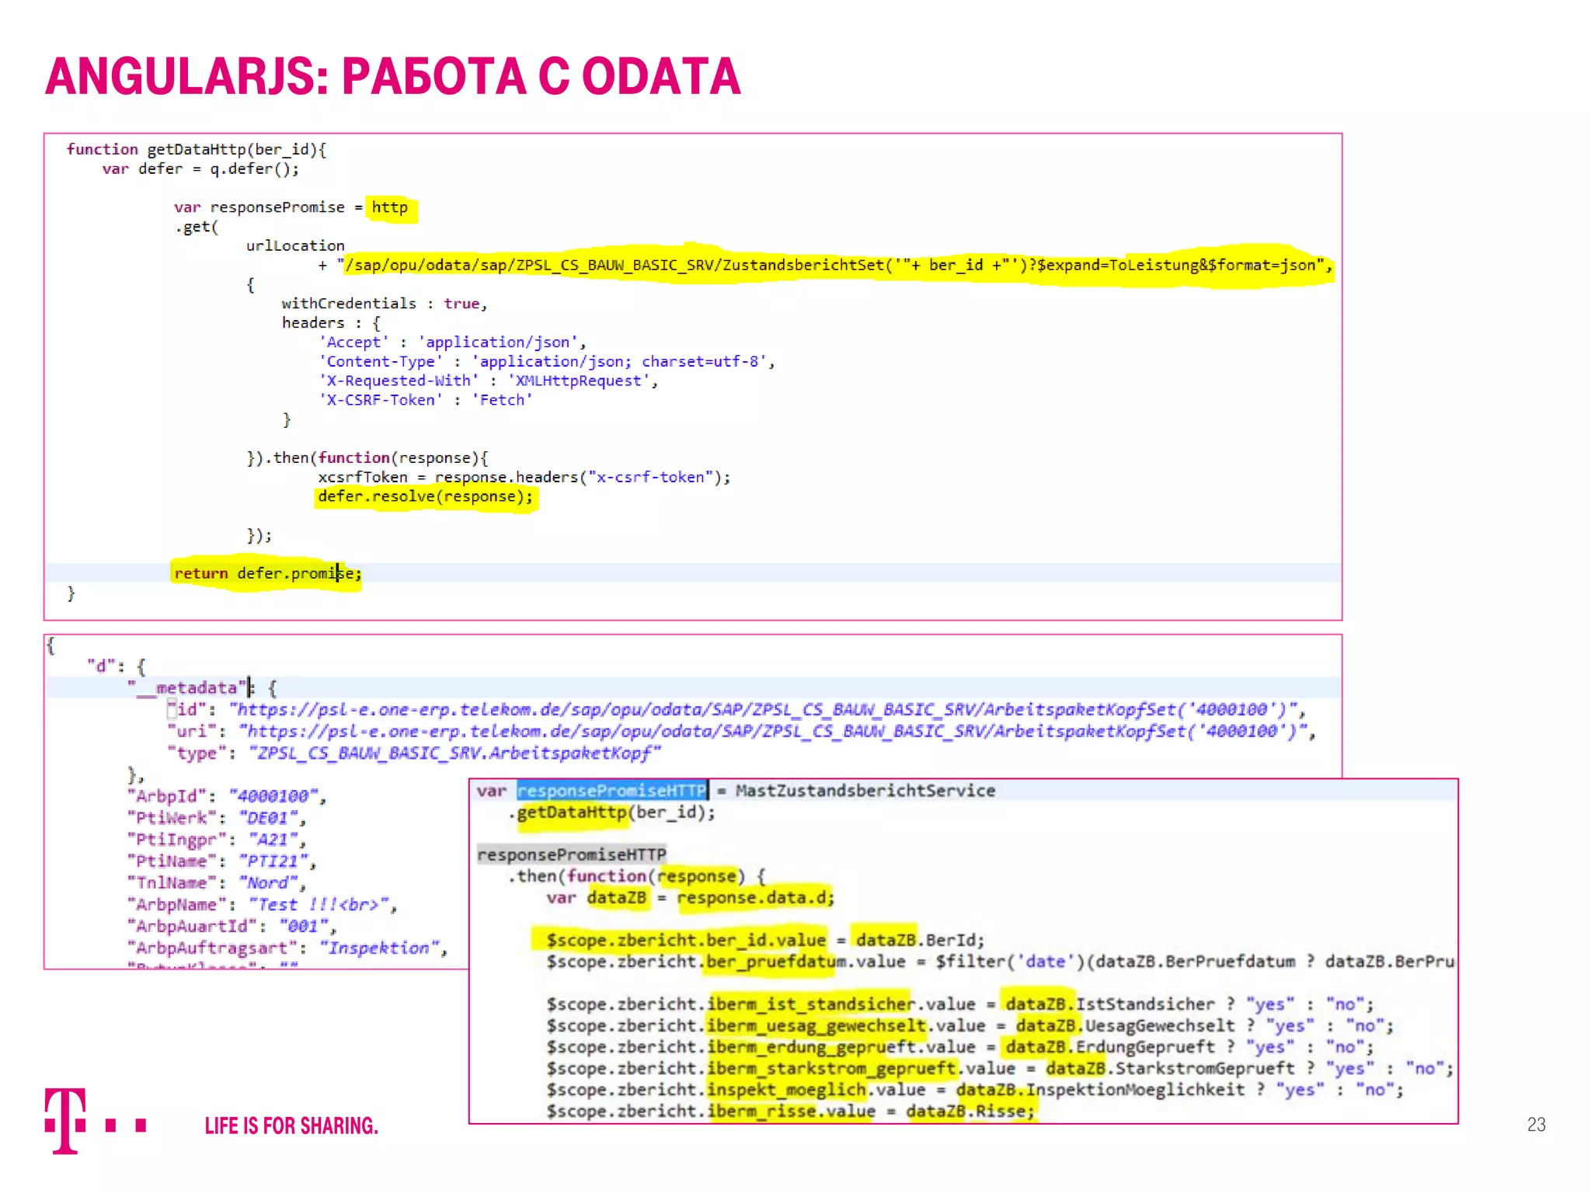Image resolution: width=1591 pixels, height=1193 pixels.
Task: Click the '"TnlName": "Nord"' line
Action: 217,883
